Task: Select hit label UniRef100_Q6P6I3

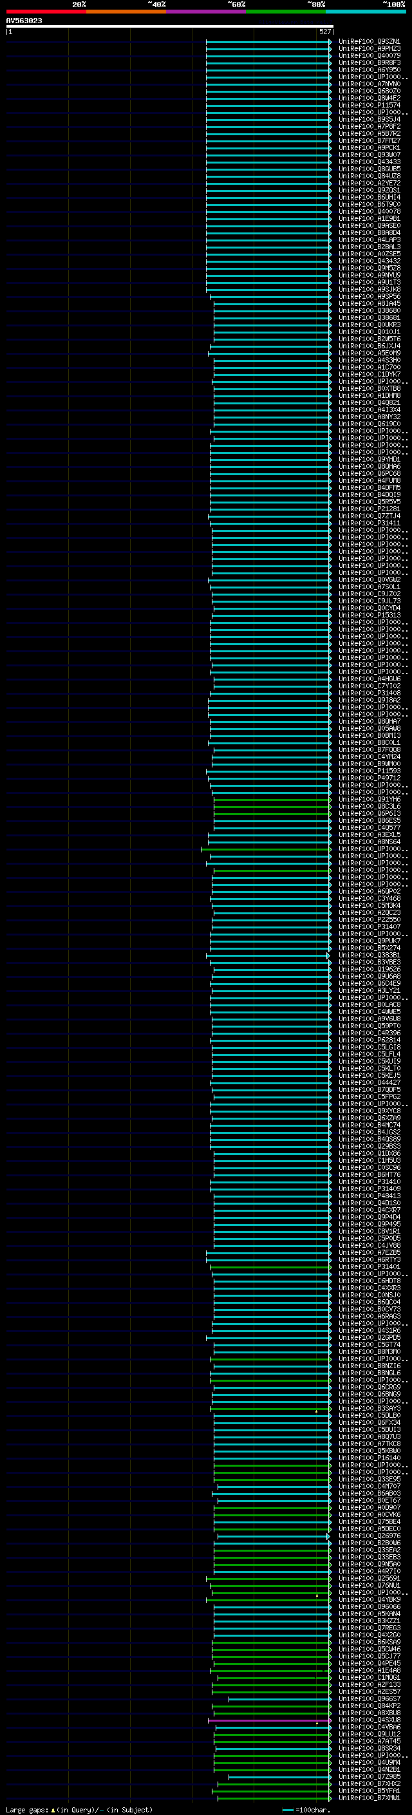Action: pos(370,814)
